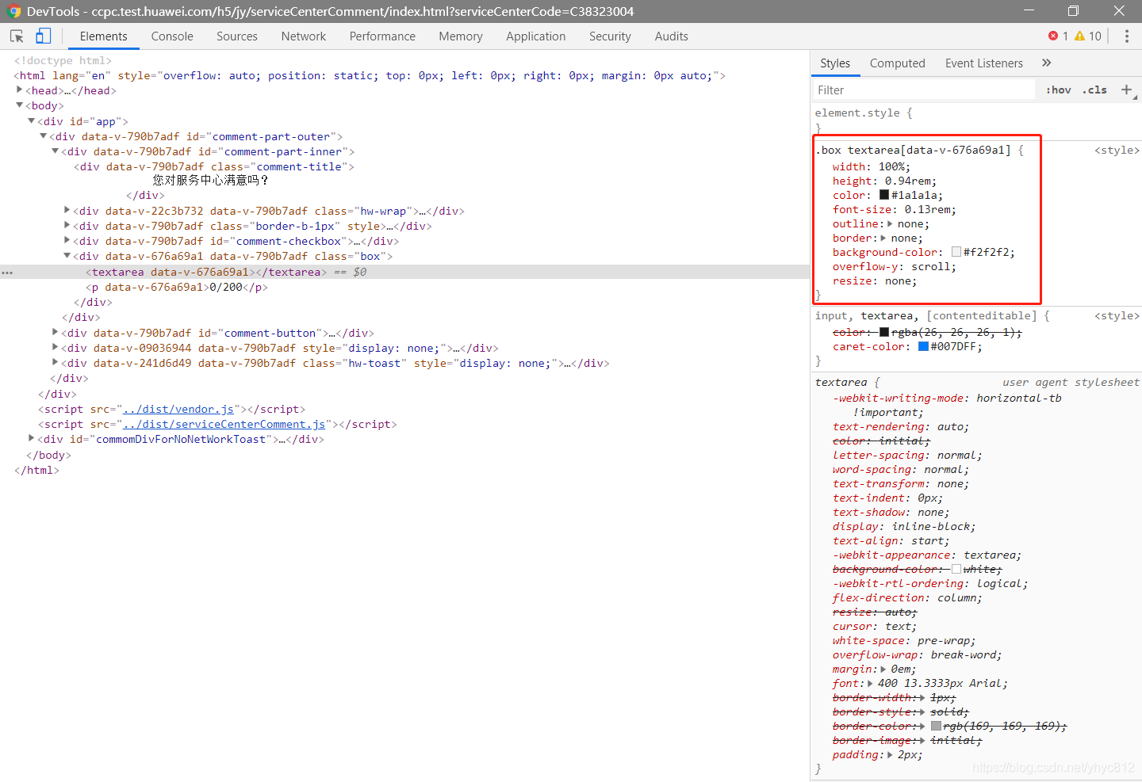
Task: Collapse the class box div node
Action: pyautogui.click(x=67, y=255)
